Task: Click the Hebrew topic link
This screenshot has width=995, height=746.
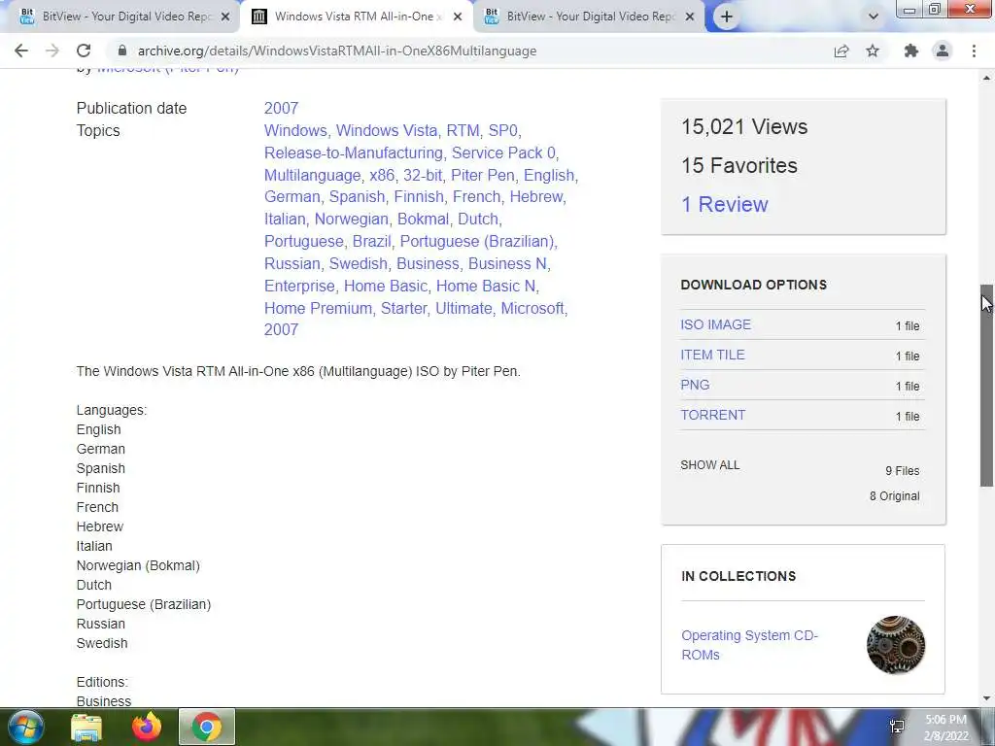Action: pyautogui.click(x=536, y=196)
